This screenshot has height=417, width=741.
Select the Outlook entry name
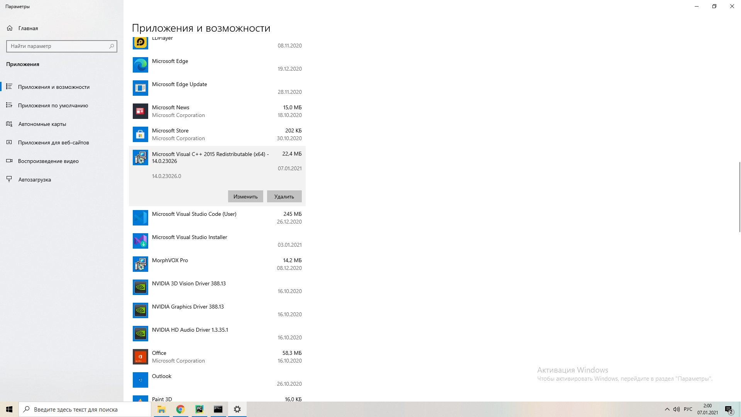[x=162, y=376]
